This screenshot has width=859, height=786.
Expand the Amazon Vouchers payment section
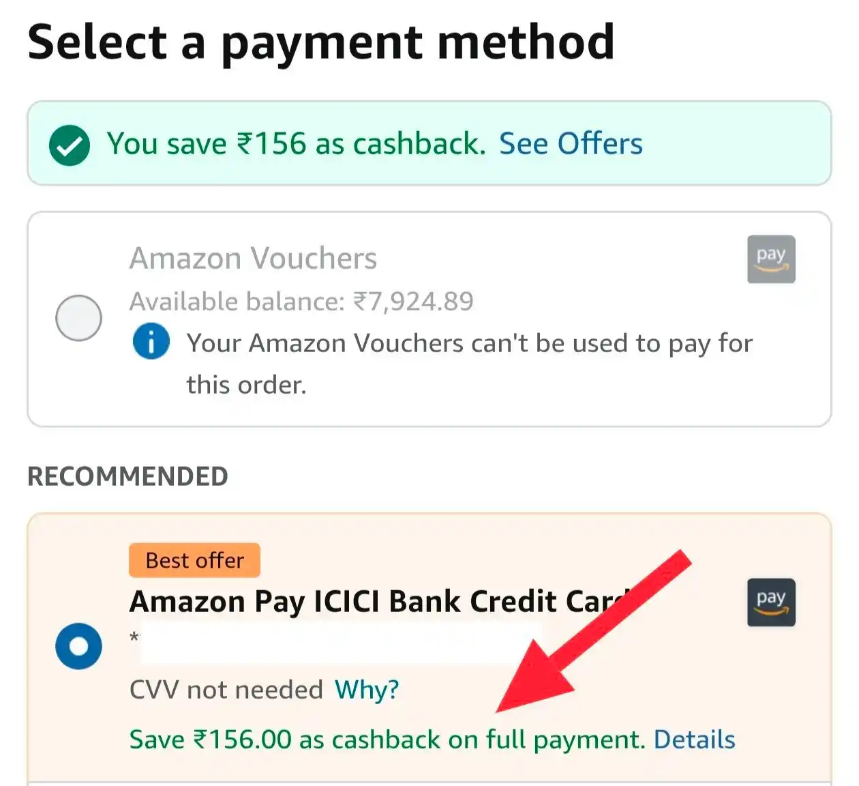pyautogui.click(x=254, y=259)
